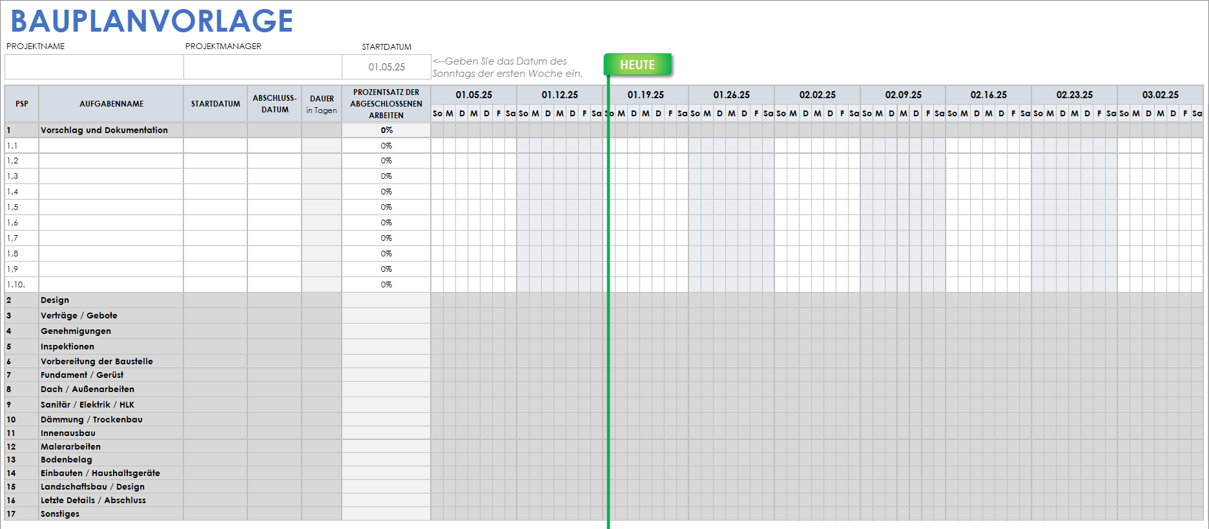Click PSP cell 1,8
1209x529 pixels.
click(22, 254)
